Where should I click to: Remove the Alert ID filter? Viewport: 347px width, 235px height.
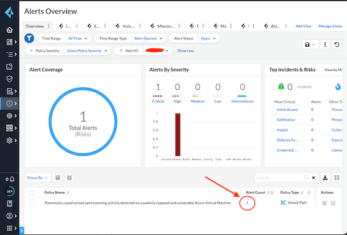pyautogui.click(x=121, y=51)
